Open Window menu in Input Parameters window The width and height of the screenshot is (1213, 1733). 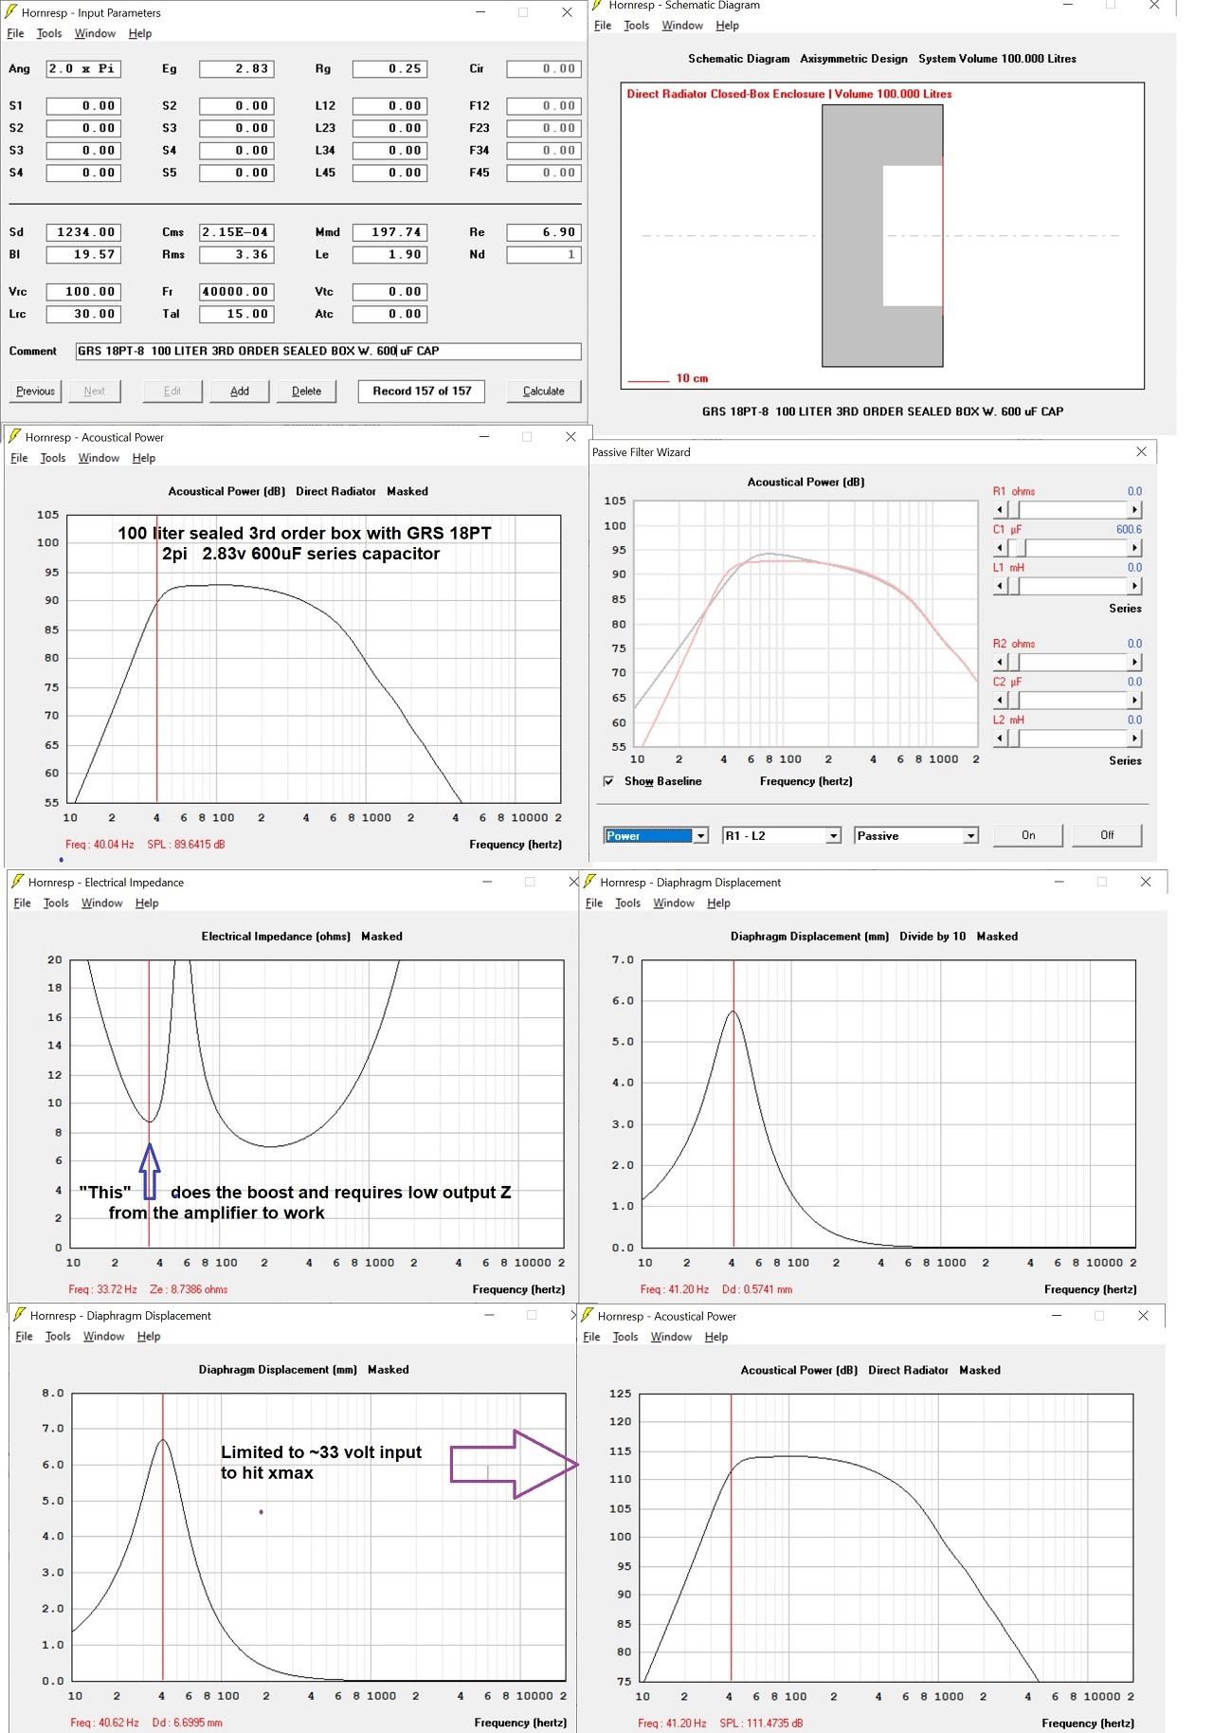(95, 33)
